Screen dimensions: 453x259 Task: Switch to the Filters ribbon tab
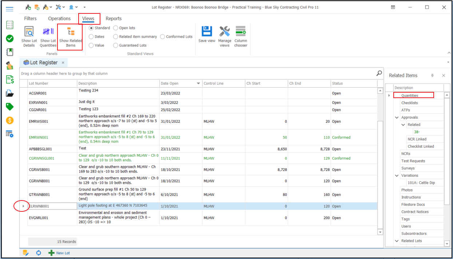31,19
